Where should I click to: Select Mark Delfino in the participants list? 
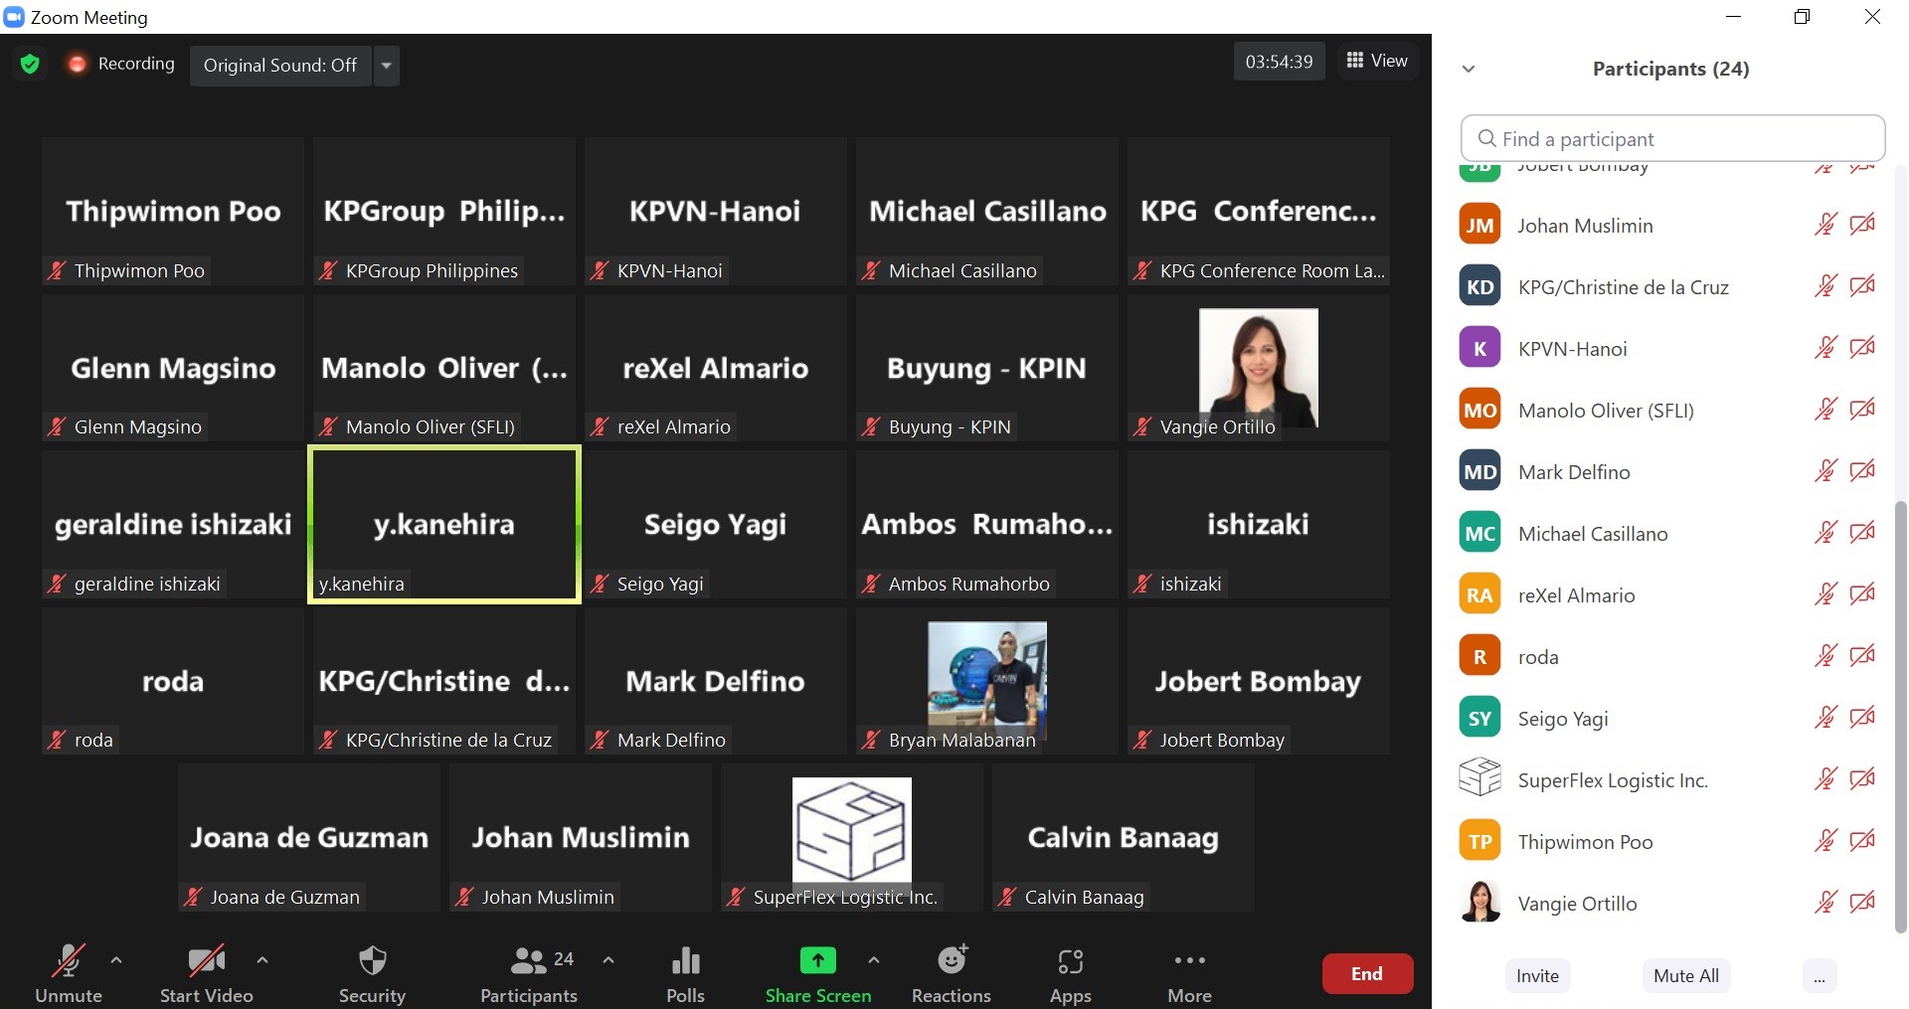[1574, 472]
